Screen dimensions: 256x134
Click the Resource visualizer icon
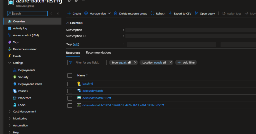point(10,49)
